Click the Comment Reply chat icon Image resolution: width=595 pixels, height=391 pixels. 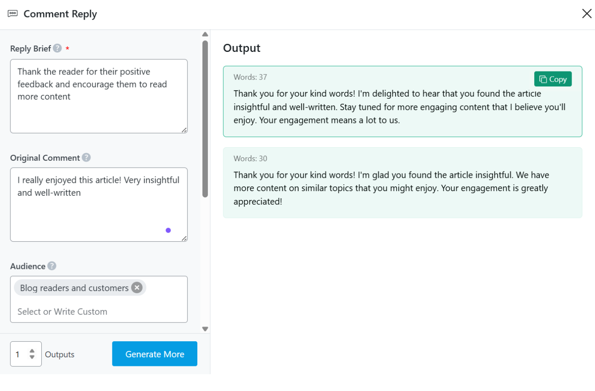click(x=13, y=14)
